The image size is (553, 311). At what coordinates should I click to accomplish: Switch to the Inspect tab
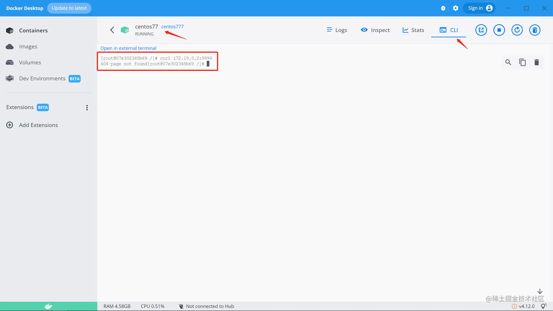point(375,30)
